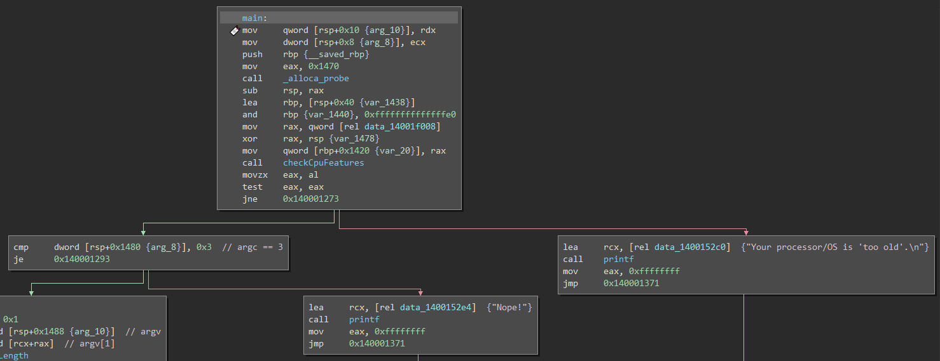
Task: Select the "Nope!" string literal
Action: coord(509,308)
